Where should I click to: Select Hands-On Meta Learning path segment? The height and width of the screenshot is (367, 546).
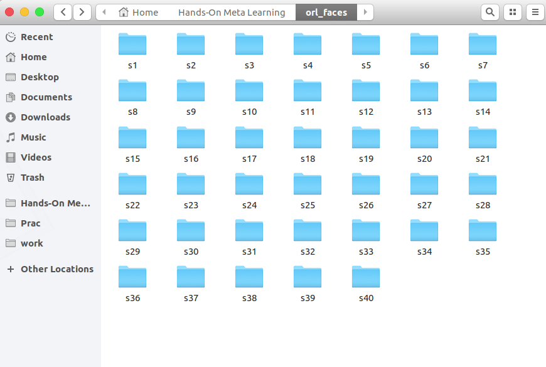231,13
